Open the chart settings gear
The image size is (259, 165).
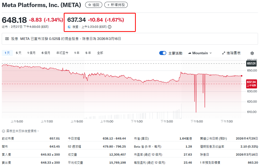tap(252, 53)
